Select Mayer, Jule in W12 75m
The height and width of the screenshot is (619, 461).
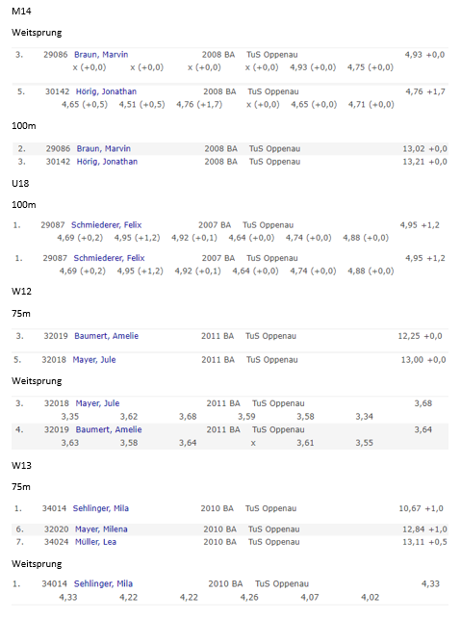tap(94, 360)
